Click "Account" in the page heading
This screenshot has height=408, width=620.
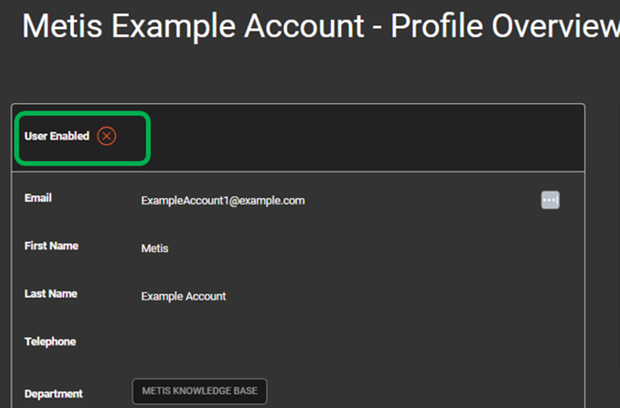[x=304, y=26]
